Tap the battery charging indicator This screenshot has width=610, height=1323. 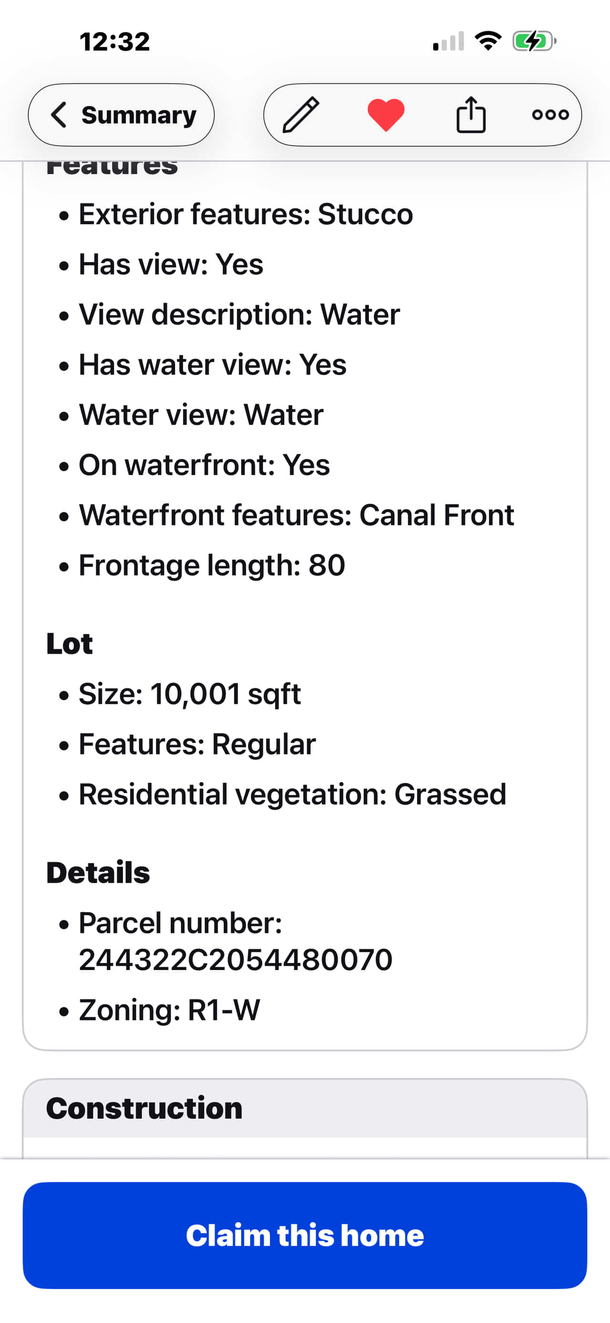coord(534,41)
